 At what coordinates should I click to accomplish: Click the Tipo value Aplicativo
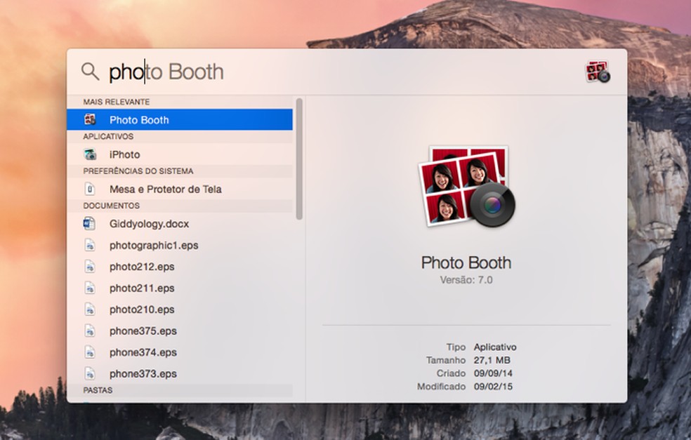tap(495, 347)
